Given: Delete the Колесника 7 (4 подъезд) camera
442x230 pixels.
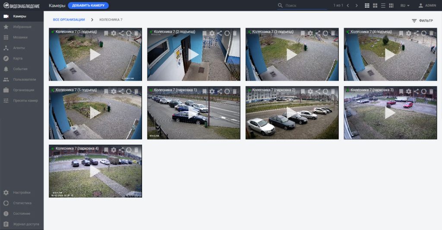Looking at the screenshot, I should coord(431,33).
